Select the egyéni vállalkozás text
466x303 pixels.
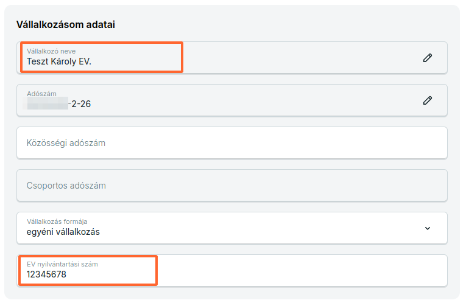(x=63, y=232)
